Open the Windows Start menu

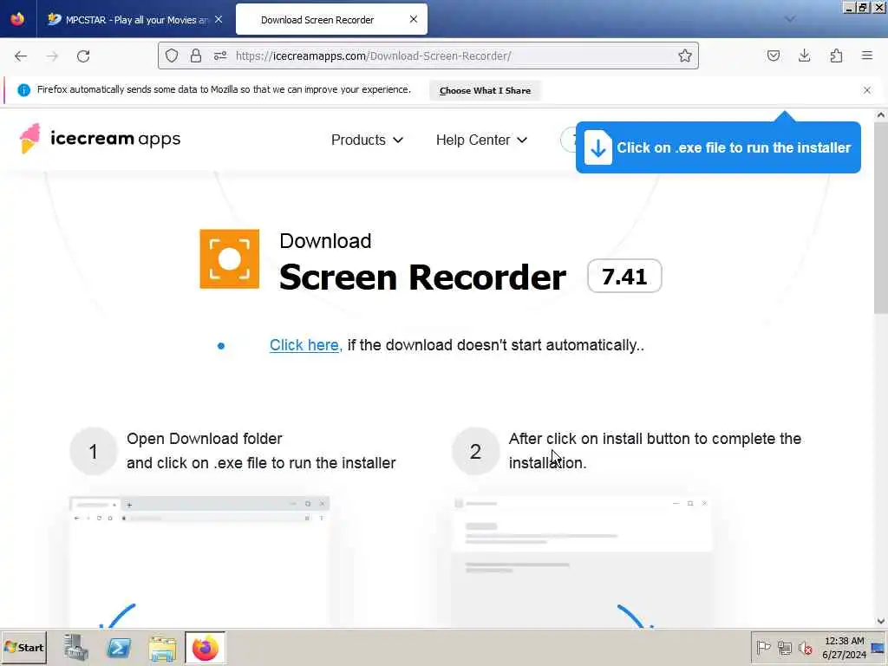tap(23, 647)
